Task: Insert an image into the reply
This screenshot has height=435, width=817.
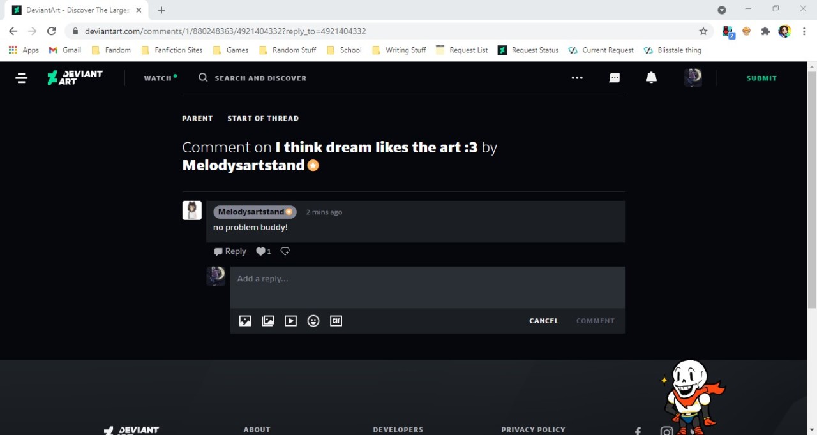Action: pyautogui.click(x=245, y=321)
